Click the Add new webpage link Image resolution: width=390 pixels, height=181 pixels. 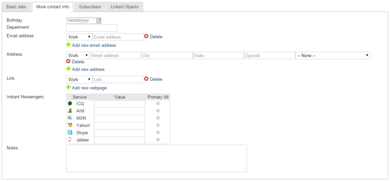[89, 88]
